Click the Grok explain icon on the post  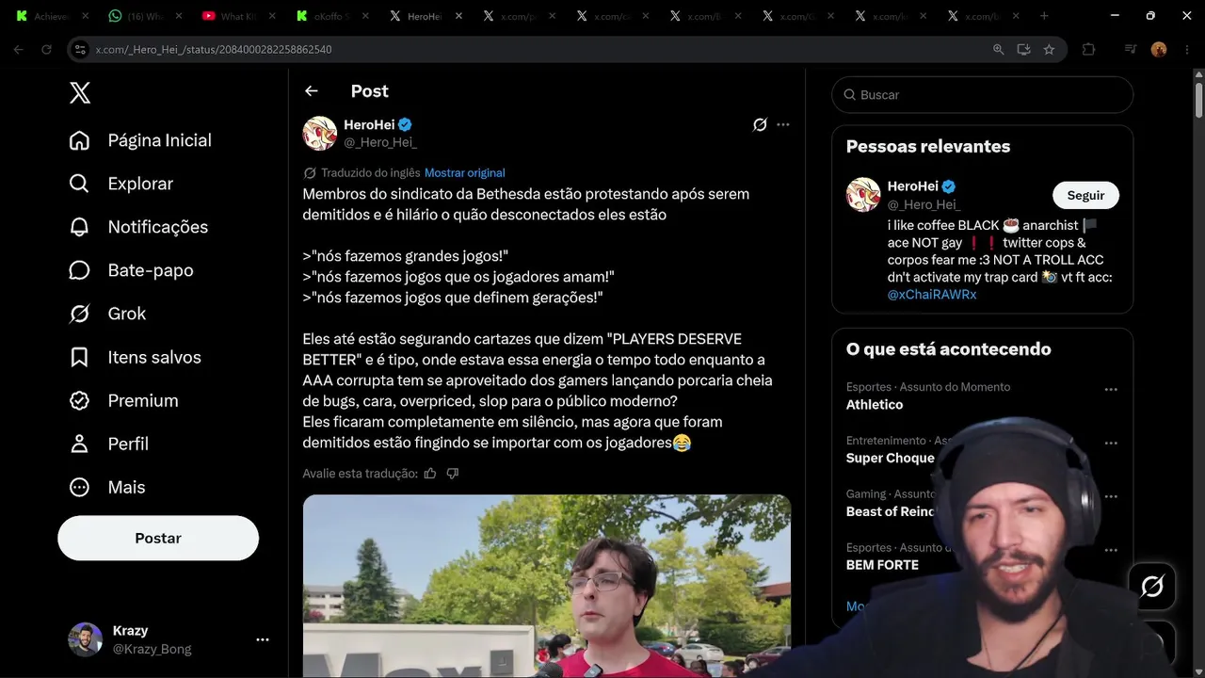[760, 124]
